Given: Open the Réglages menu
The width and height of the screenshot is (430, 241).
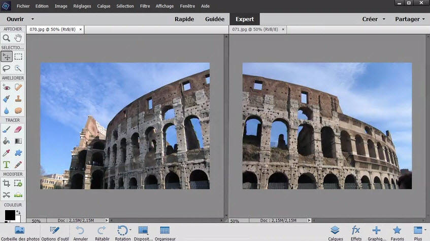Looking at the screenshot, I should point(82,6).
